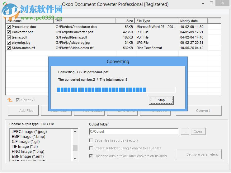Image resolution: width=231 pixels, height=173 pixels.
Task: Open the output folder with Open button
Action: 198,131
